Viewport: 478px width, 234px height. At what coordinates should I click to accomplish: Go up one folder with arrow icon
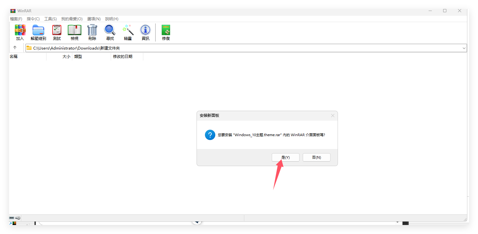click(15, 48)
